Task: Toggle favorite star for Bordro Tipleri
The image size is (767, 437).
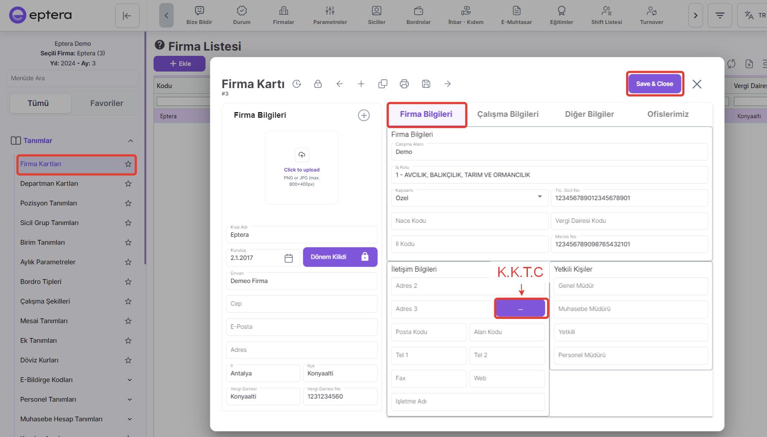Action: click(128, 282)
